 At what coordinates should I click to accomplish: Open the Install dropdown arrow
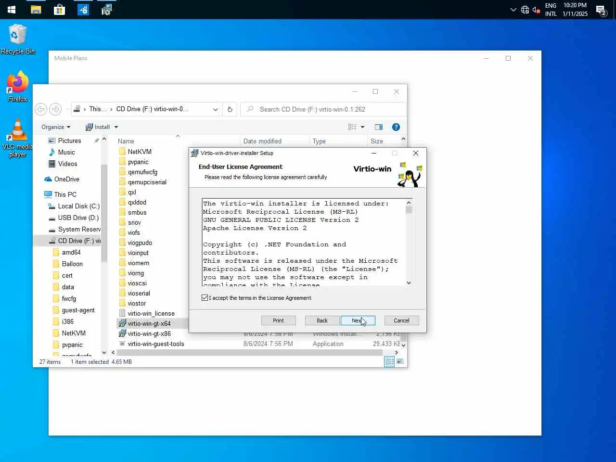[116, 127]
